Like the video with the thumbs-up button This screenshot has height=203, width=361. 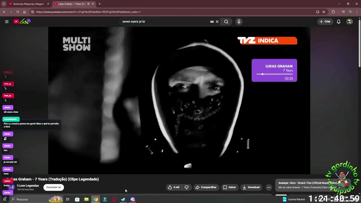pos(173,187)
